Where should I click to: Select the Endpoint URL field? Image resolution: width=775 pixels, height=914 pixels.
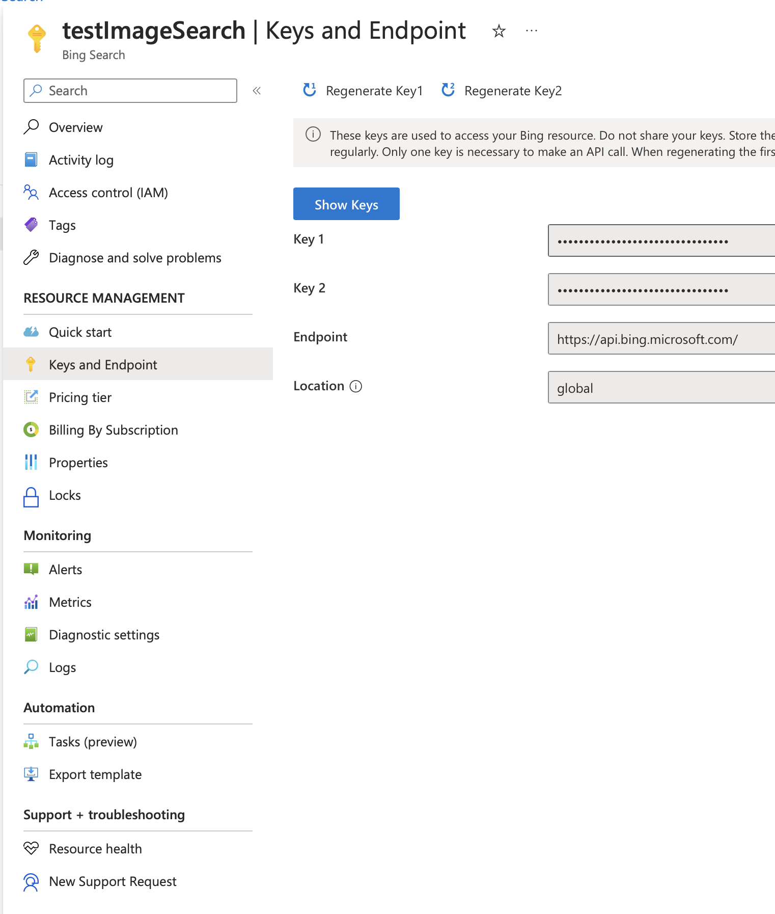pos(661,338)
